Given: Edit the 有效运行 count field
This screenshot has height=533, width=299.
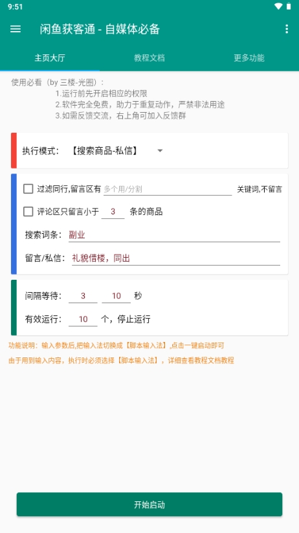Looking at the screenshot, I should pyautogui.click(x=83, y=319).
